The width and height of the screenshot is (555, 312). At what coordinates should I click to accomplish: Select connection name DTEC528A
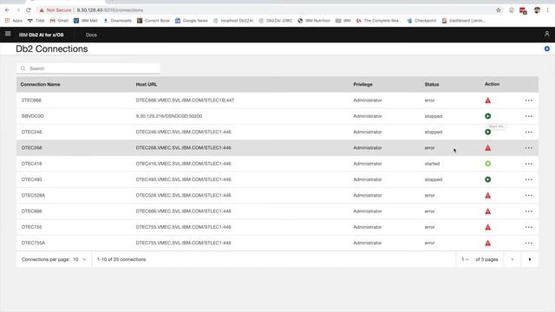coord(33,195)
